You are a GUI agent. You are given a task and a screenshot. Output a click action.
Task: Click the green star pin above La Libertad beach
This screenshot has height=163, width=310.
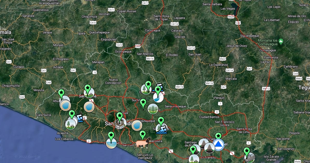111,135
